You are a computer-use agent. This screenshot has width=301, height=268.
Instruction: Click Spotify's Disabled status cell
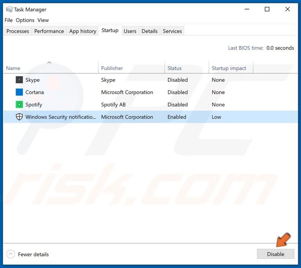coord(178,105)
